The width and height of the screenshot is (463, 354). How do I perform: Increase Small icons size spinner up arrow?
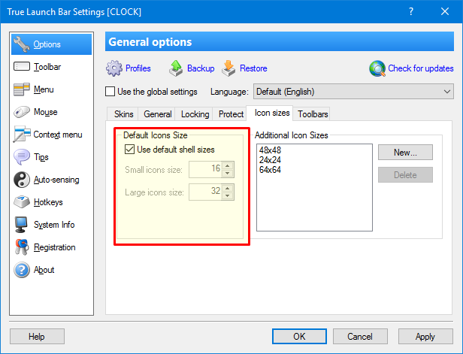[x=227, y=165]
